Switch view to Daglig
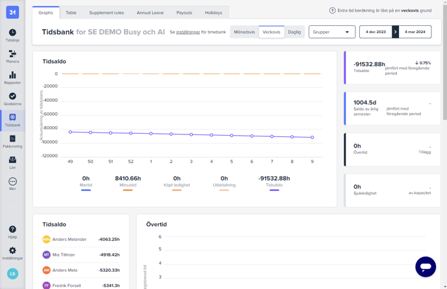 pos(294,32)
